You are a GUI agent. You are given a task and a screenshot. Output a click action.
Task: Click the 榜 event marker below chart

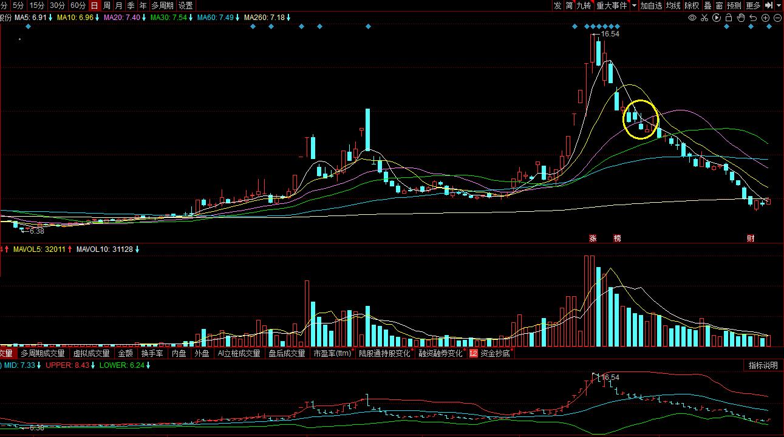click(617, 239)
